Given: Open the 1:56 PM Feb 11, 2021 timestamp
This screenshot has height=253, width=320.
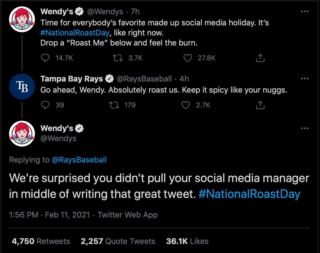Looking at the screenshot, I should click(x=50, y=215).
